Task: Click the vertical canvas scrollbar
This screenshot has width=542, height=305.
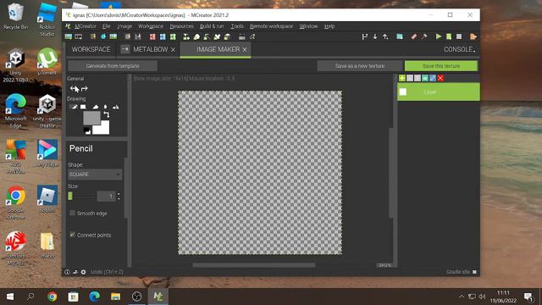Action: (391, 173)
